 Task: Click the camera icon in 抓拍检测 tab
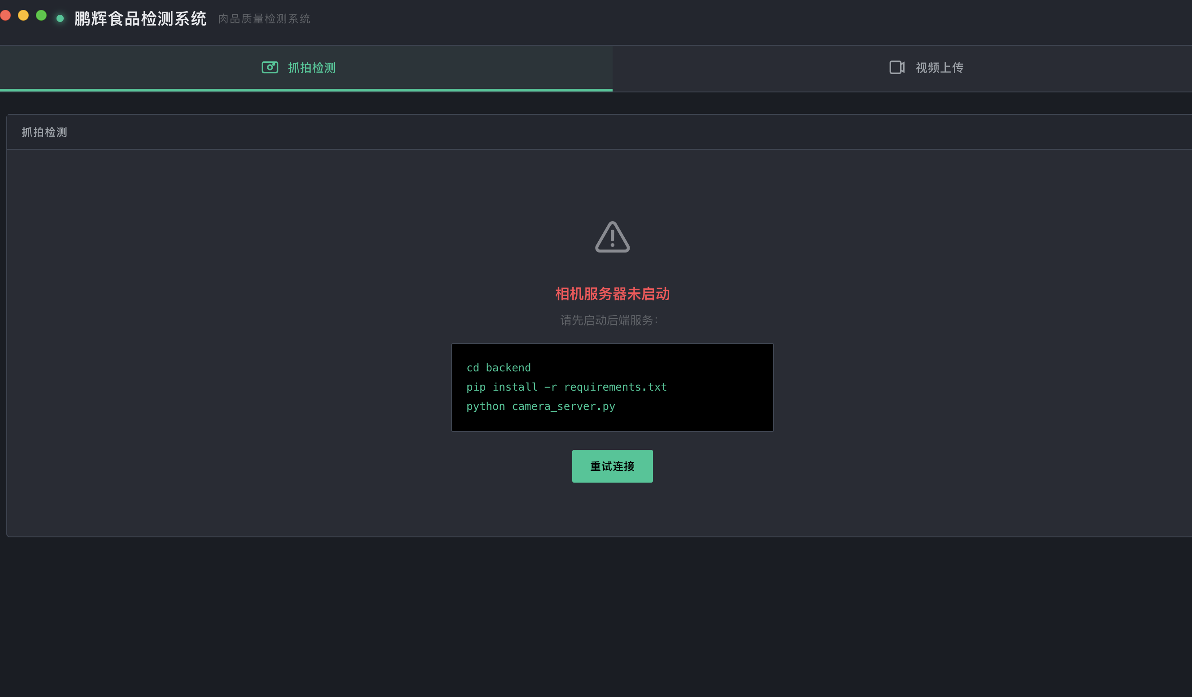click(x=270, y=67)
